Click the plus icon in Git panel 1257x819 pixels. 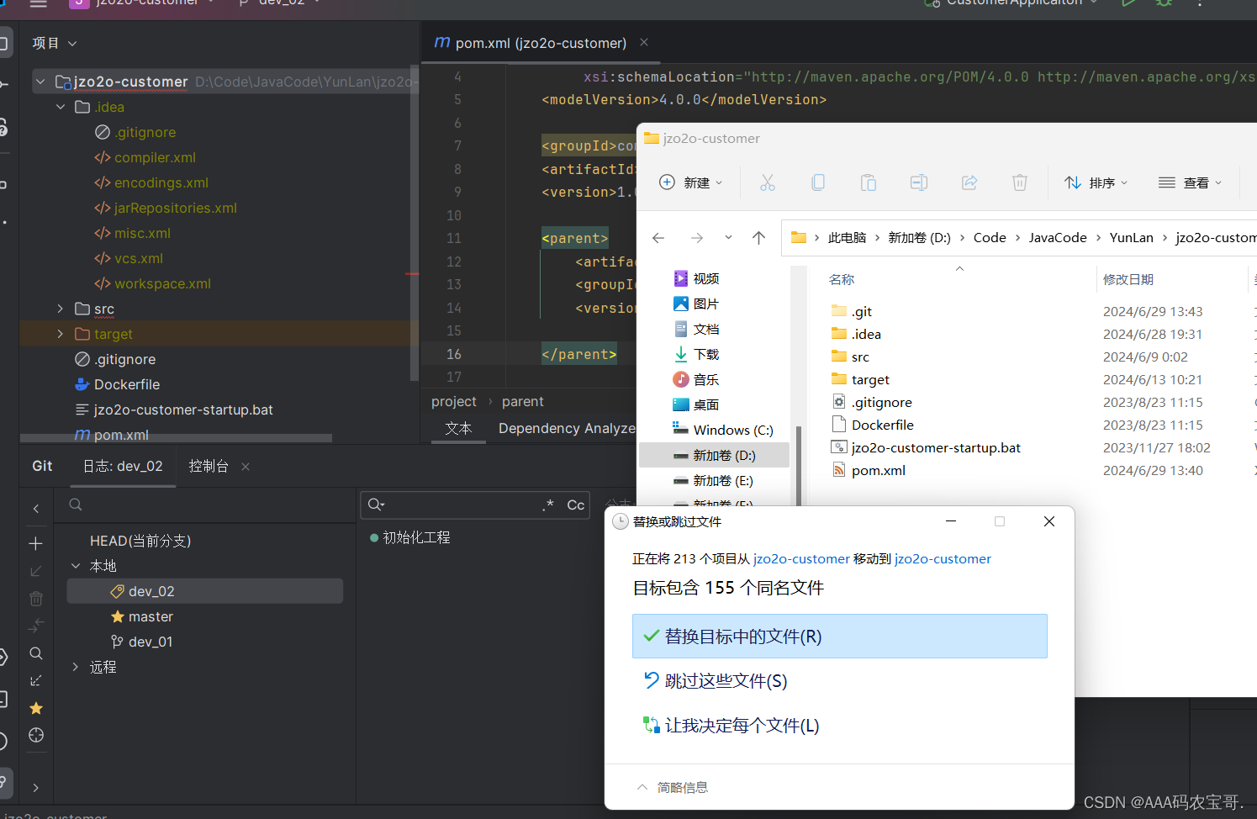[x=35, y=544]
